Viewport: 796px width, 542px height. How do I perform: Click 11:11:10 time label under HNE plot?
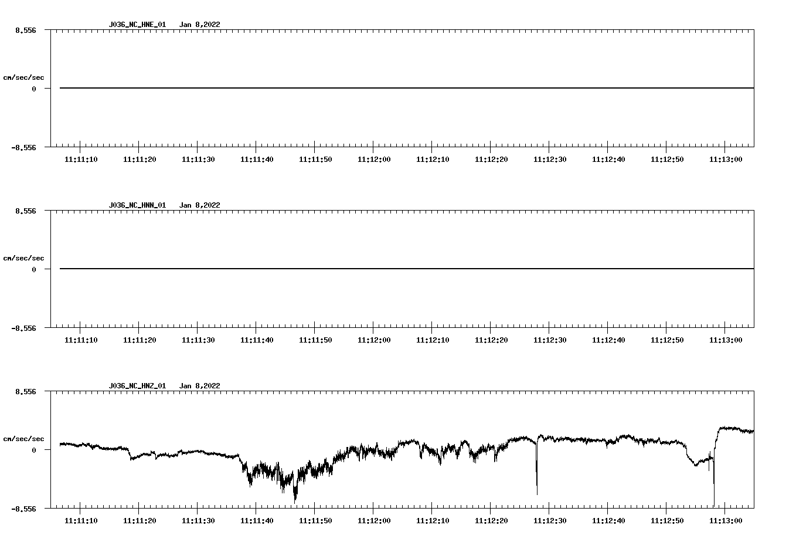81,160
